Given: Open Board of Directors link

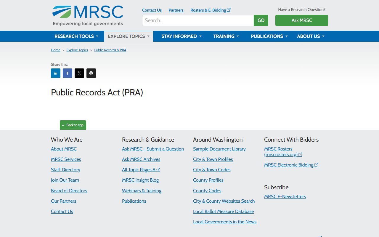Looking at the screenshot, I should [x=69, y=191].
